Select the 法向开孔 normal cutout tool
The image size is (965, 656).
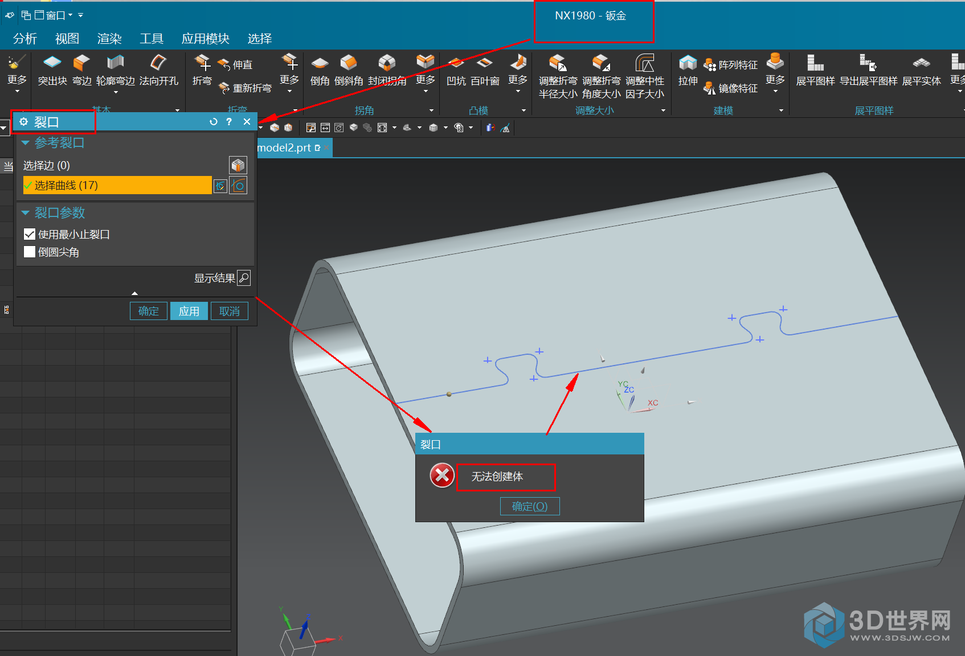tap(158, 70)
